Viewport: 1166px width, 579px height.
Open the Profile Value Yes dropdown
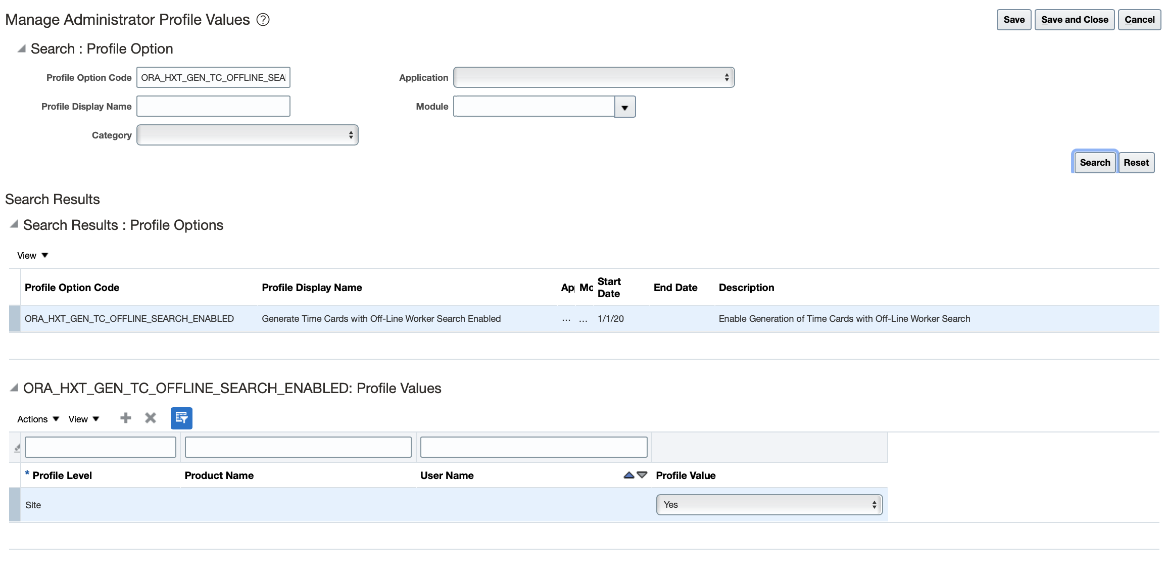click(769, 505)
